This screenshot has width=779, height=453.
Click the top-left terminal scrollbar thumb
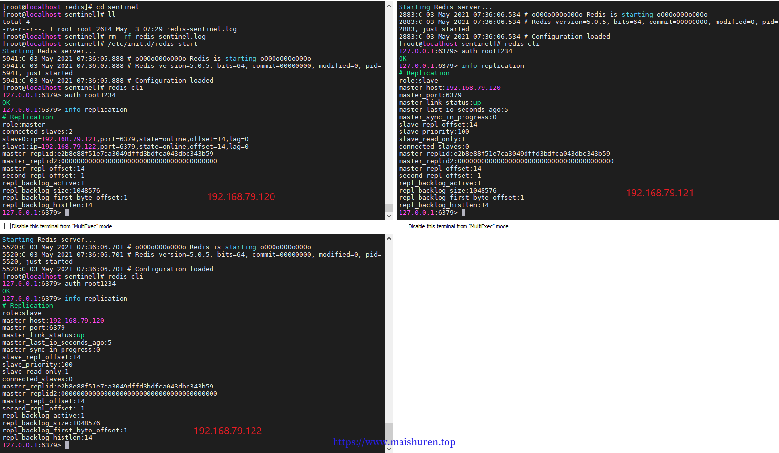(389, 208)
